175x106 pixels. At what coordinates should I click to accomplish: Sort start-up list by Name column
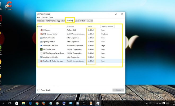click(x=51, y=26)
